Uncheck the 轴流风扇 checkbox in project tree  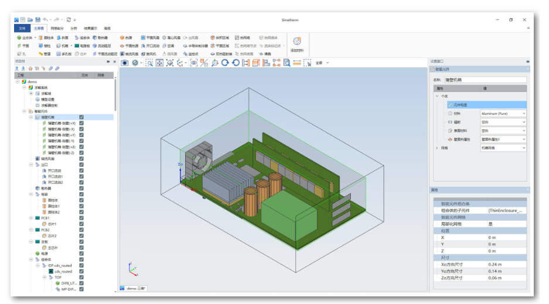point(81,159)
